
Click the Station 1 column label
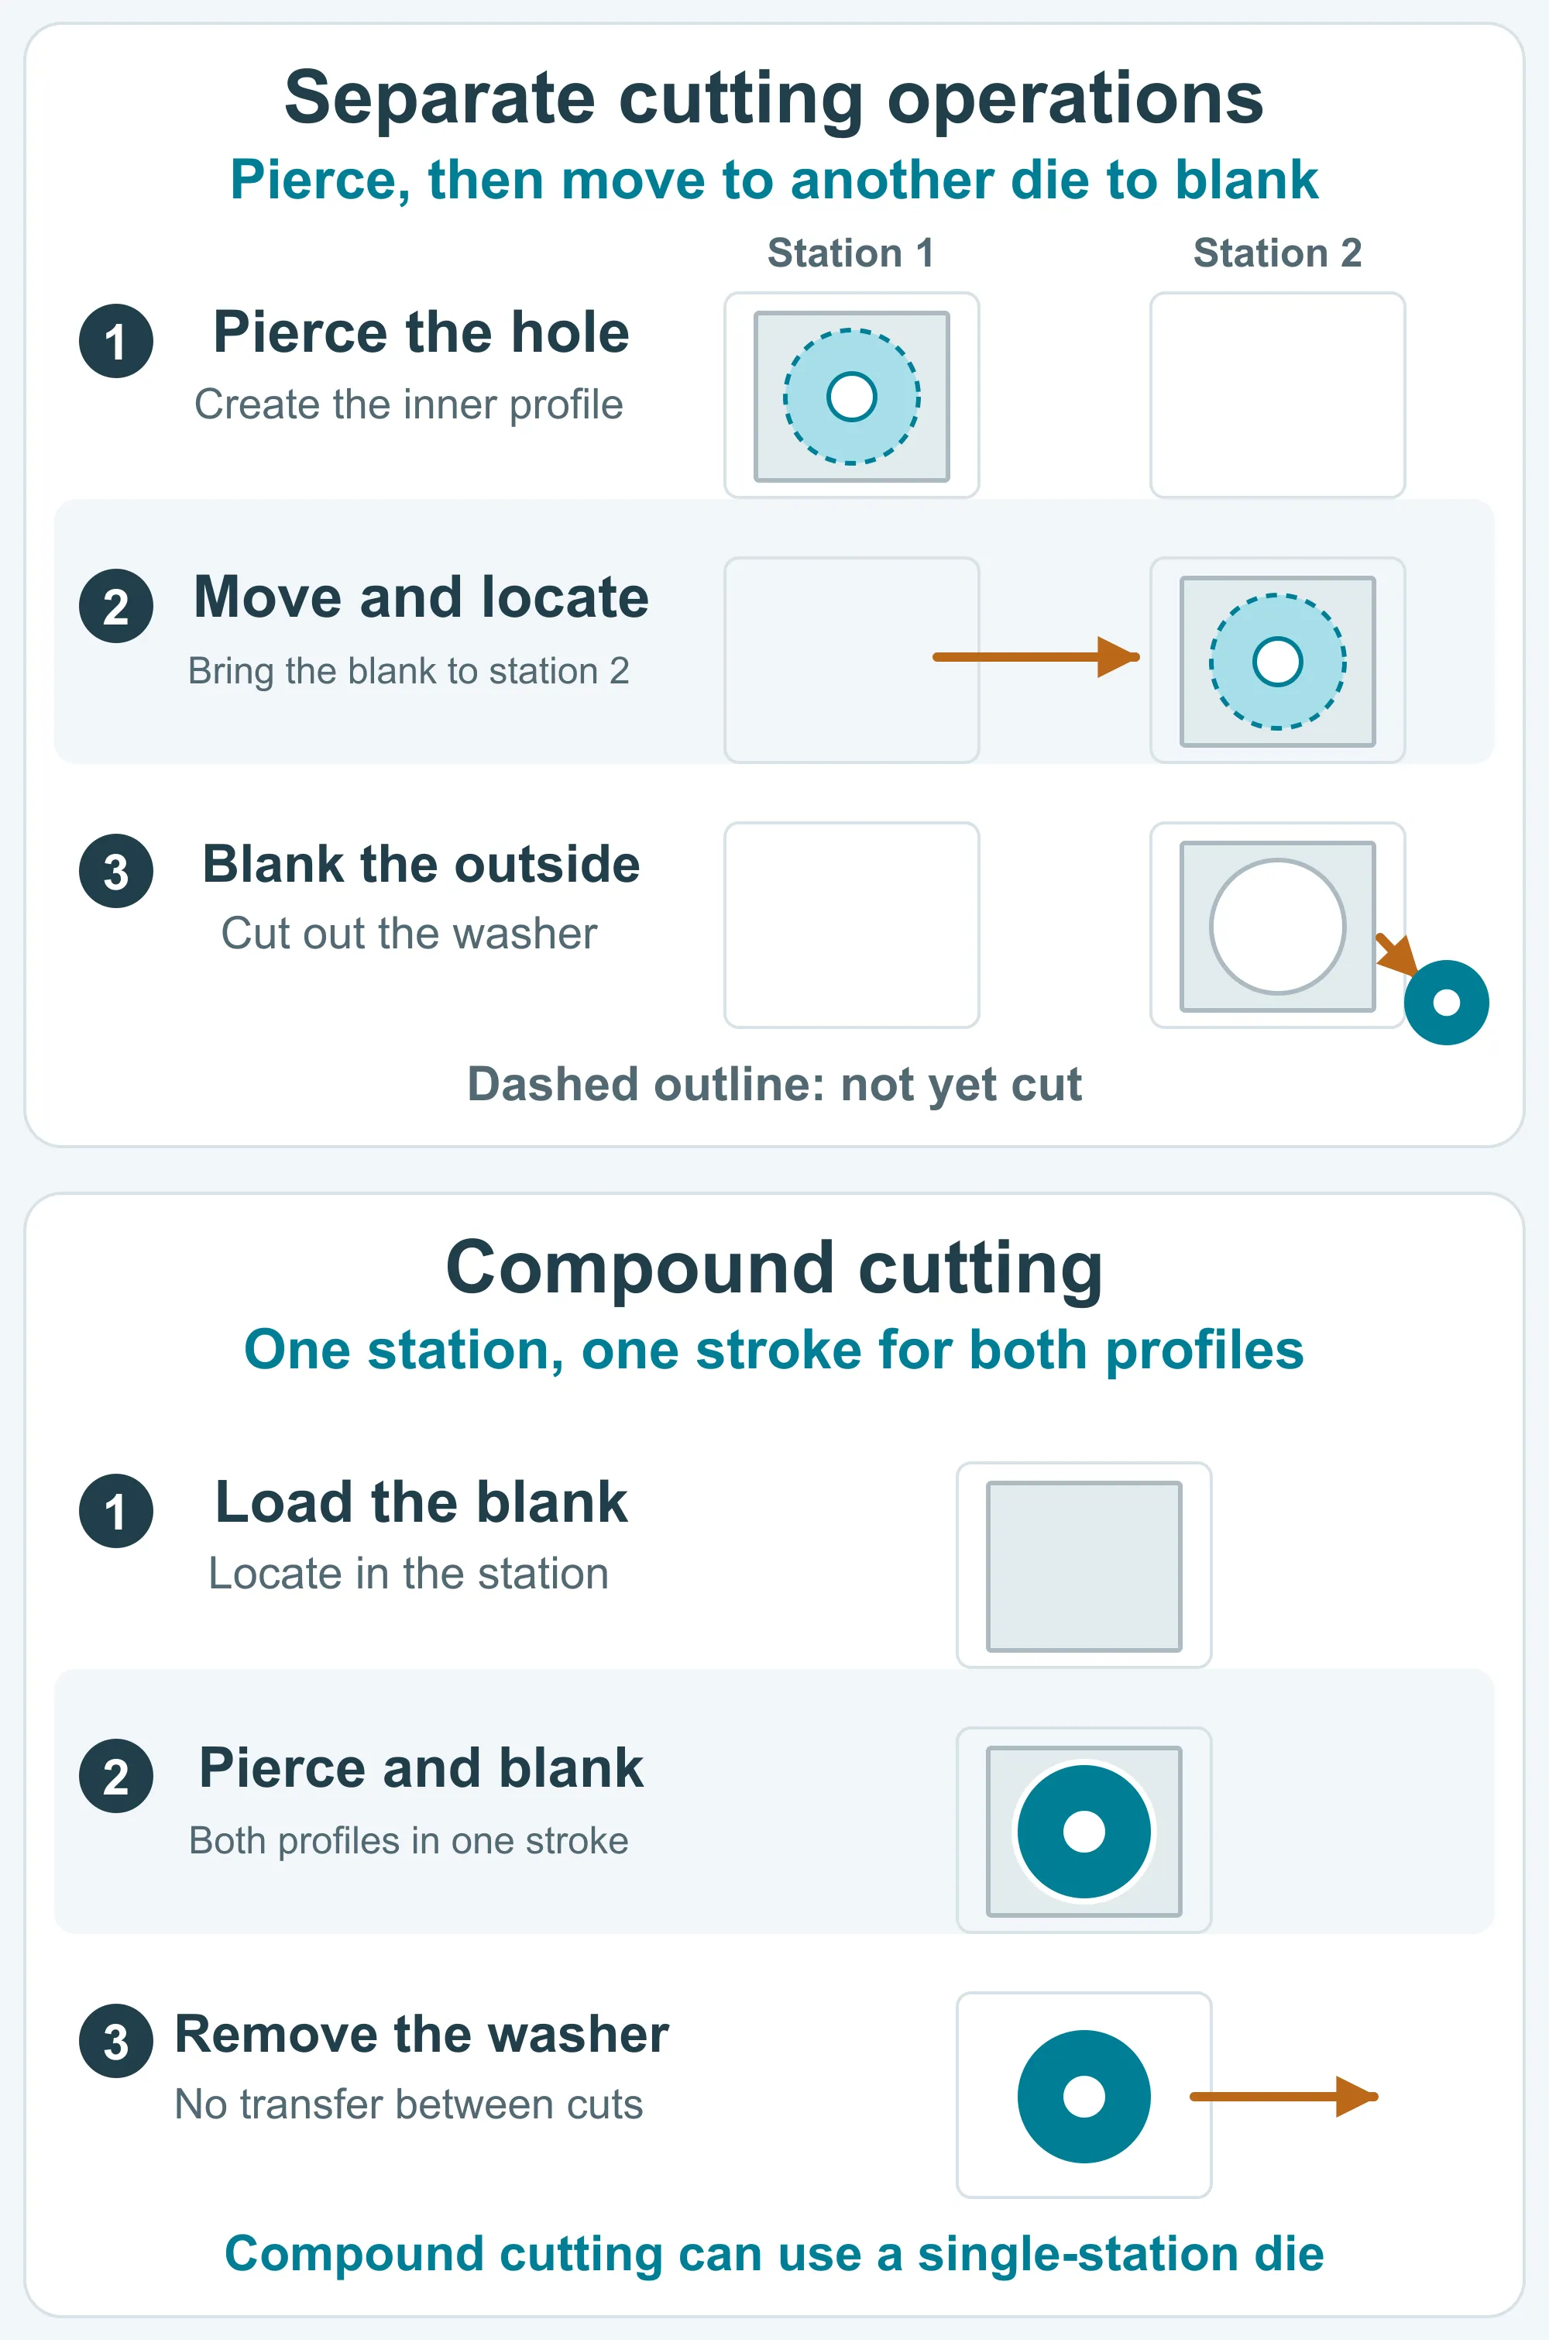[850, 253]
